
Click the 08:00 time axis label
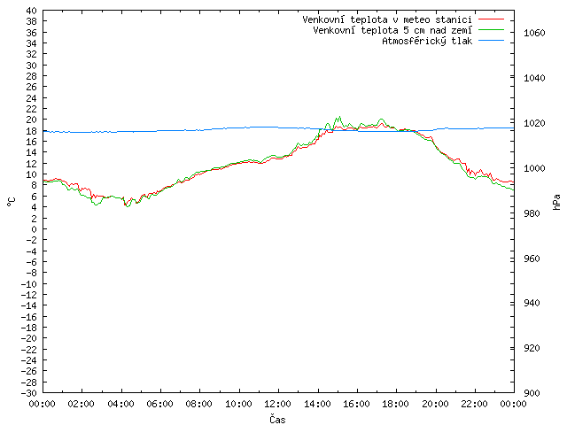(x=199, y=404)
